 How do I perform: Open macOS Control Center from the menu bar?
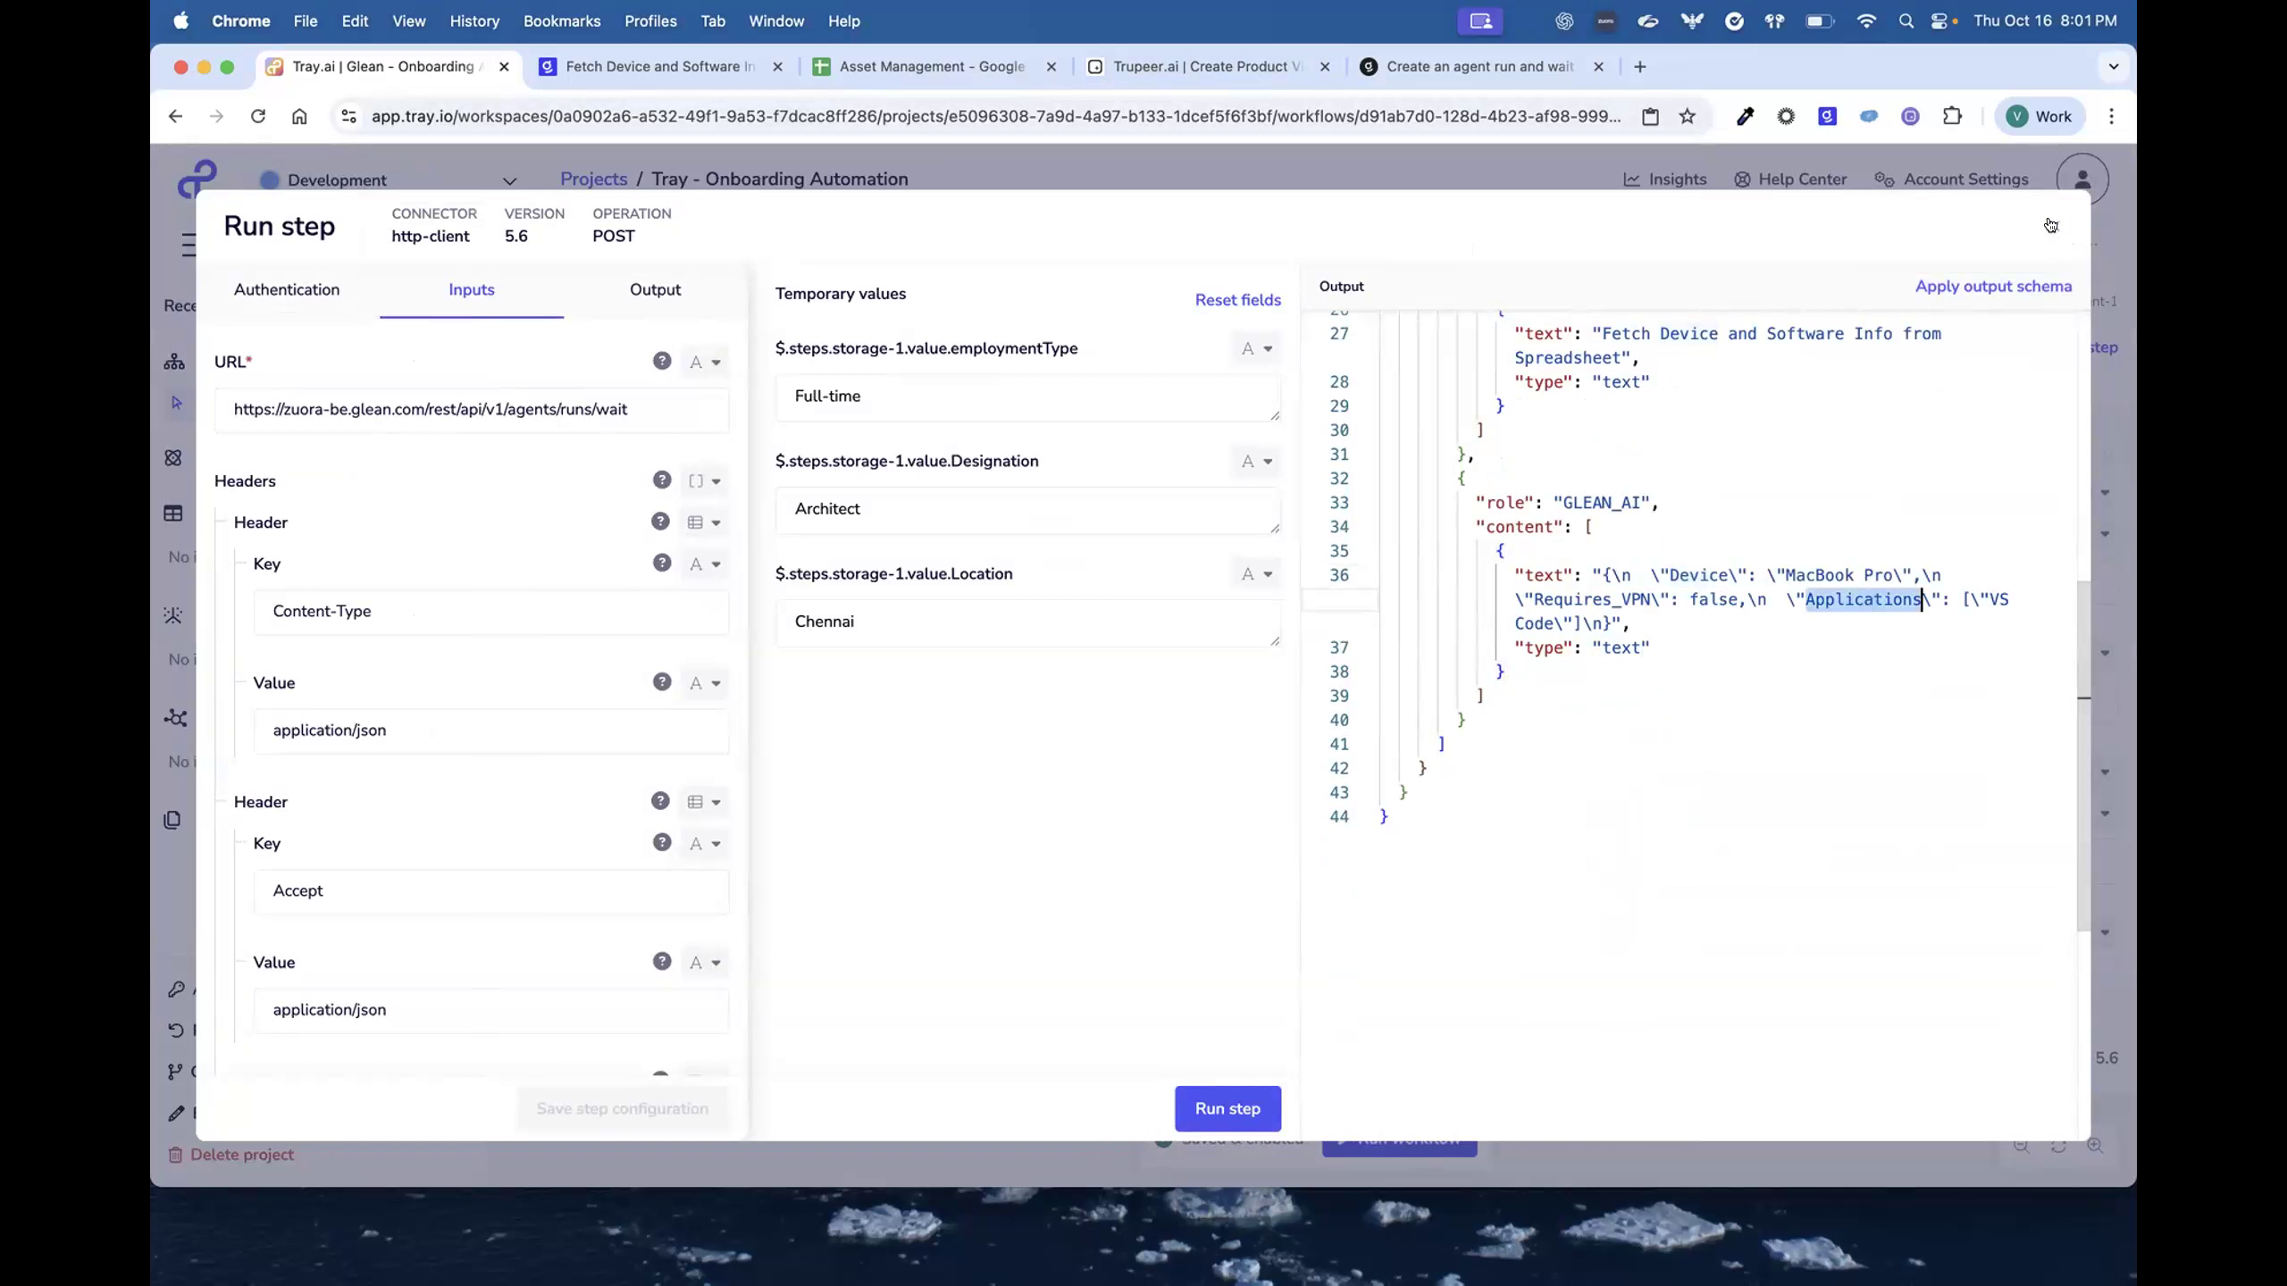pyautogui.click(x=1940, y=21)
